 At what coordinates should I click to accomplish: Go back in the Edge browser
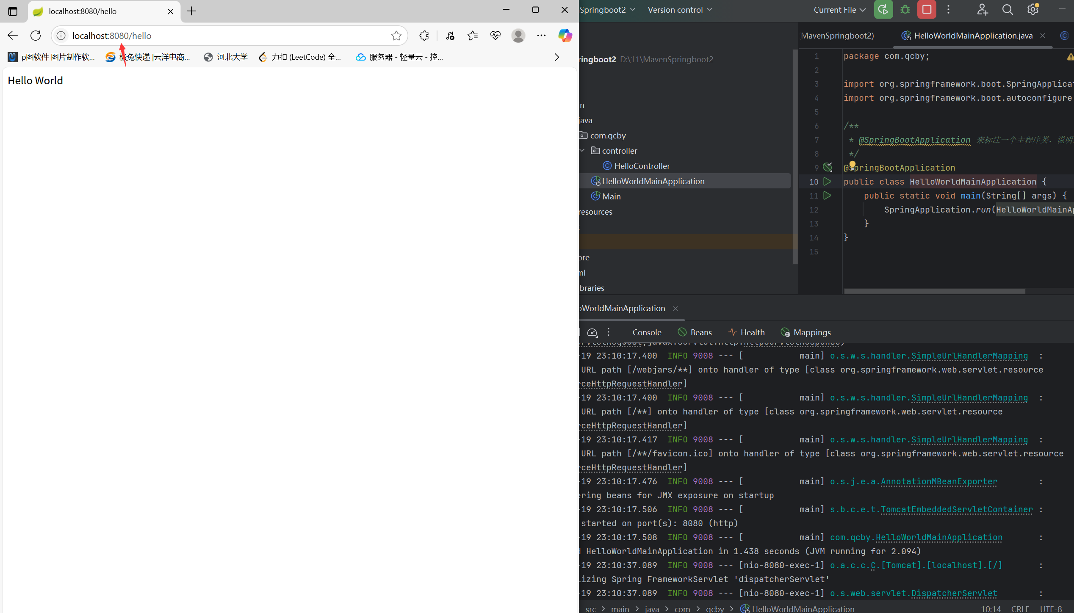[13, 36]
